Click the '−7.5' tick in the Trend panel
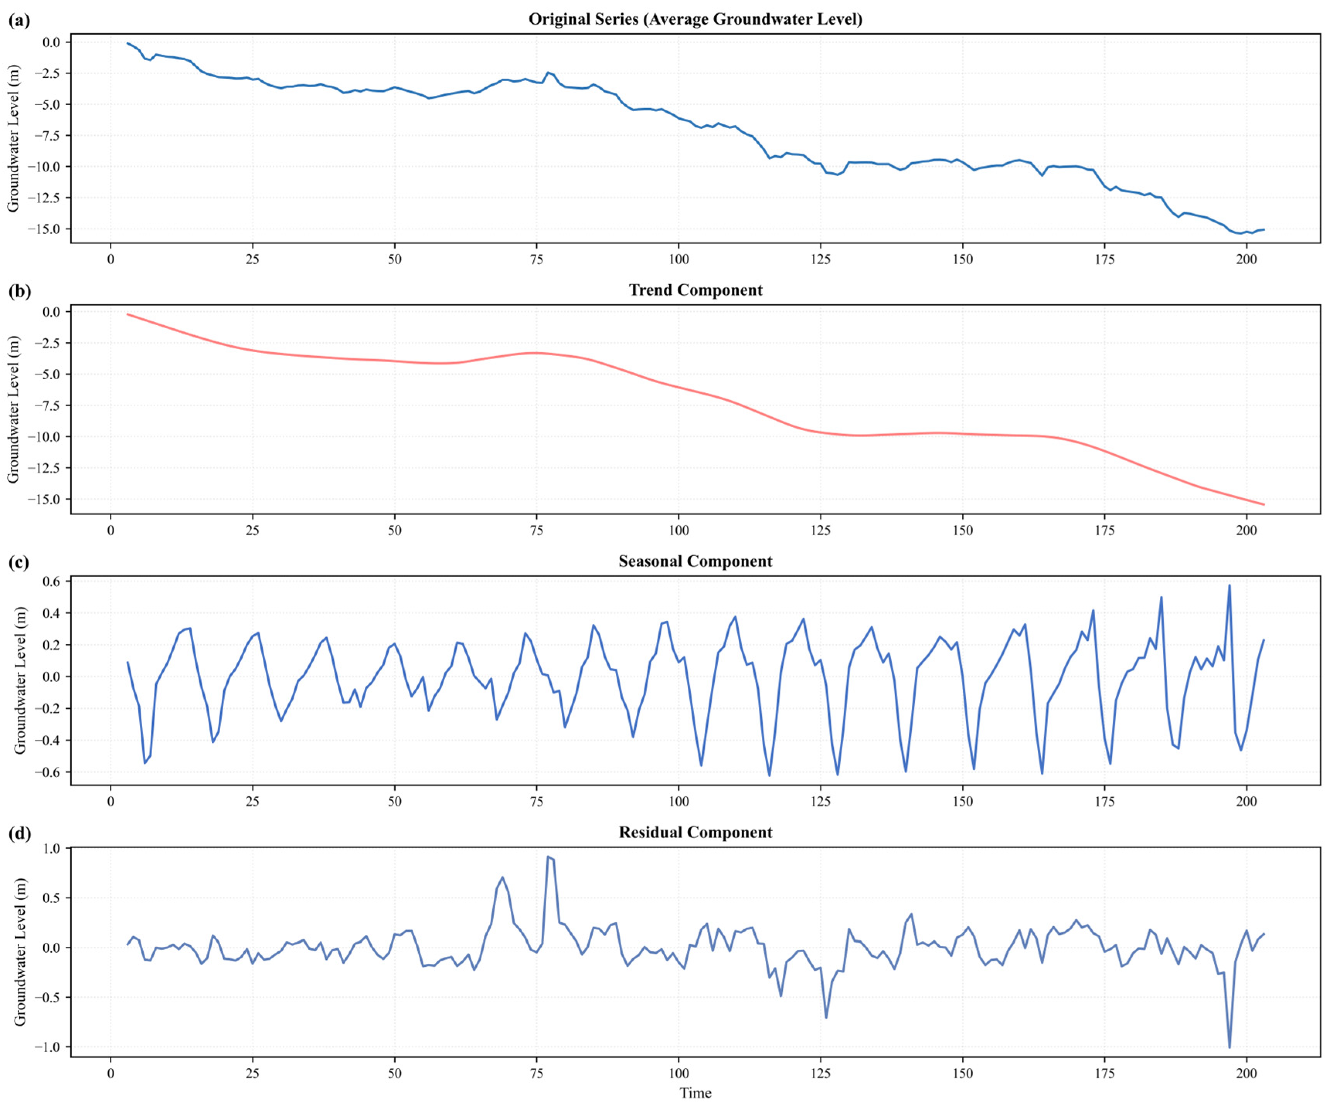Screen dimensions: 1329x1107 [47, 406]
